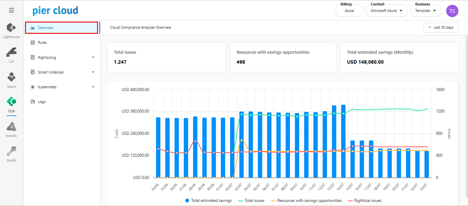Open the Space module icon
The width and height of the screenshot is (468, 206).
pos(11,77)
